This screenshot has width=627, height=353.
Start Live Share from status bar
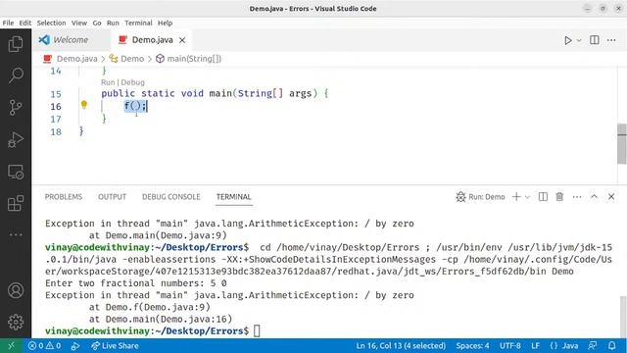pos(115,346)
